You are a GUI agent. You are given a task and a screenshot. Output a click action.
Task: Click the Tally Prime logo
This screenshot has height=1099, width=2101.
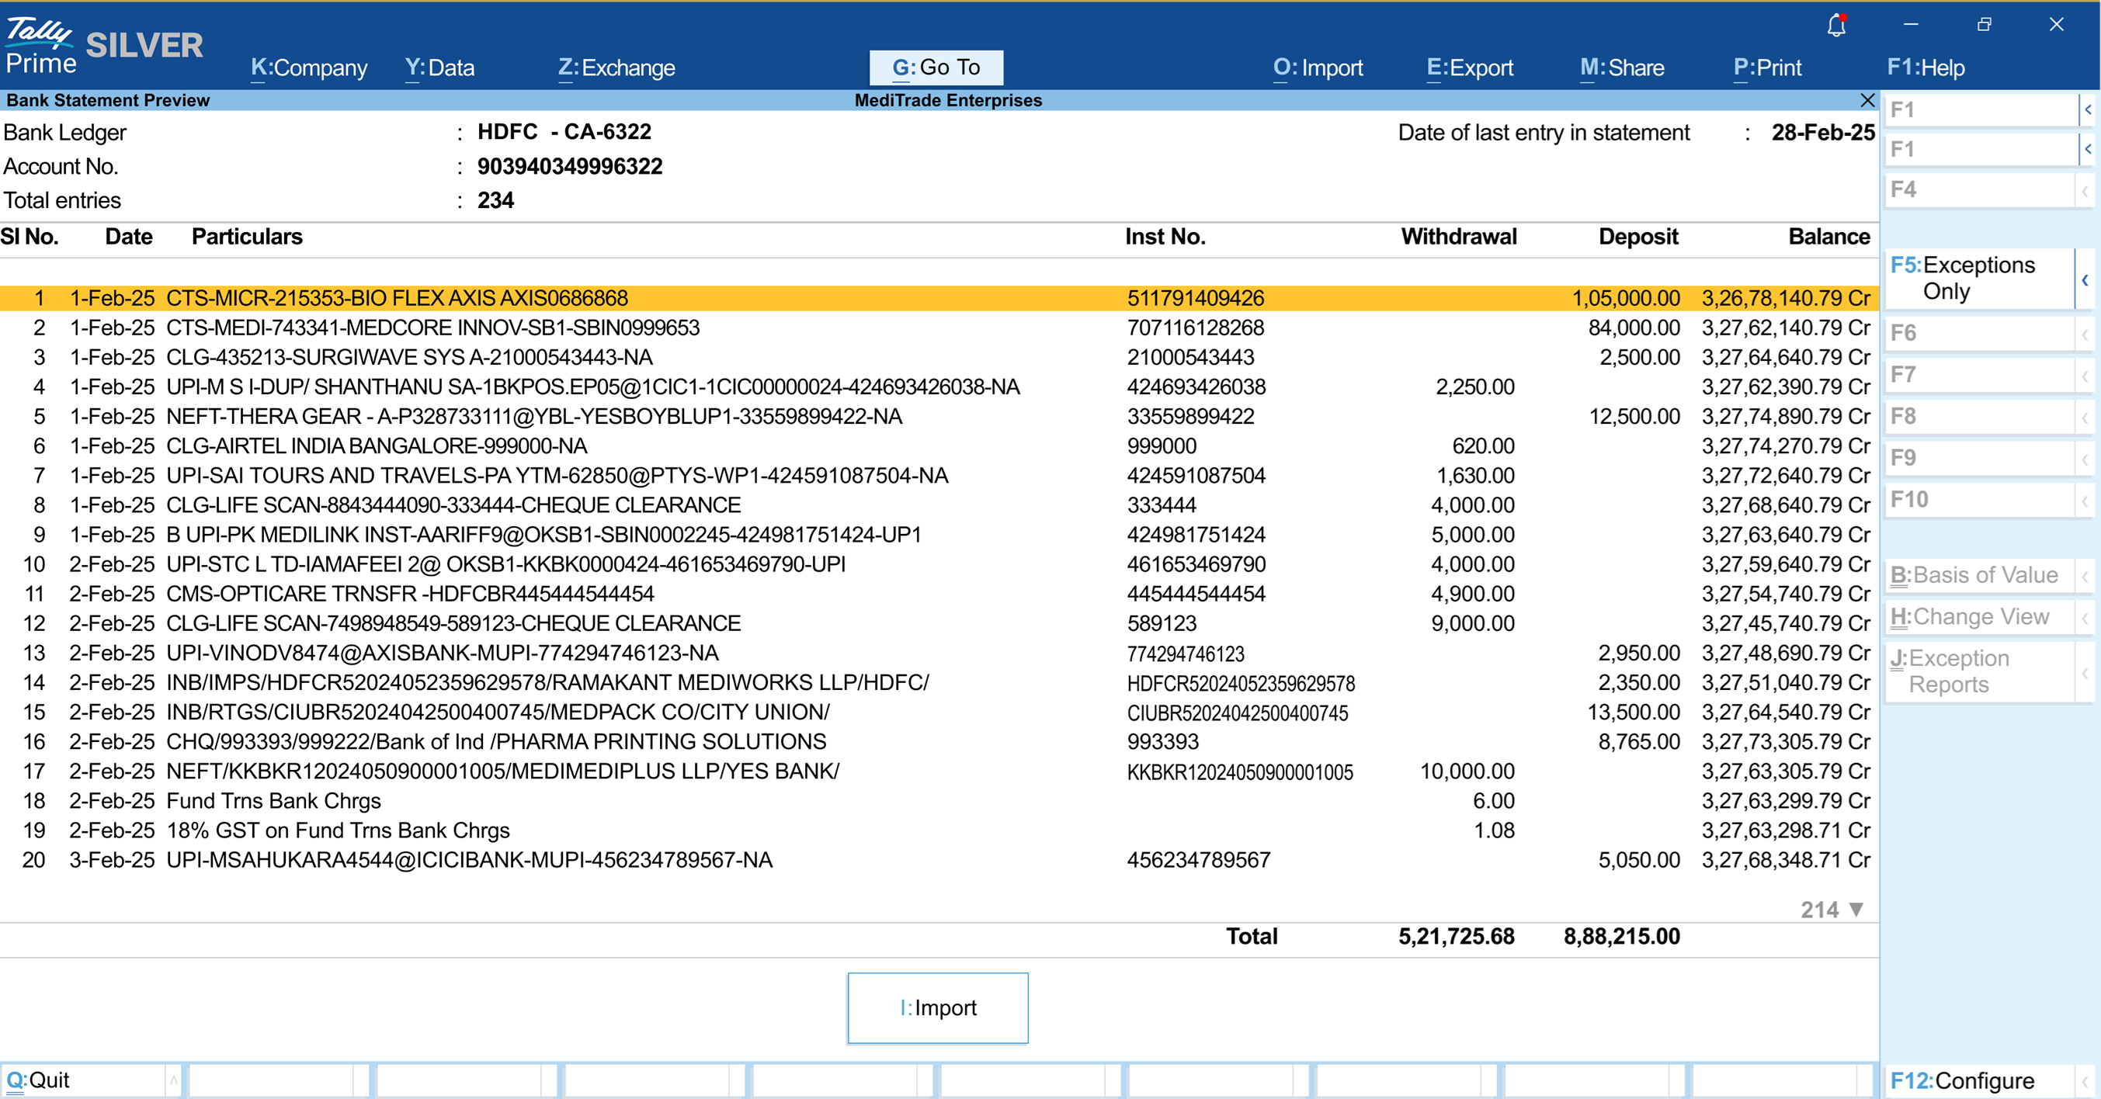click(41, 46)
